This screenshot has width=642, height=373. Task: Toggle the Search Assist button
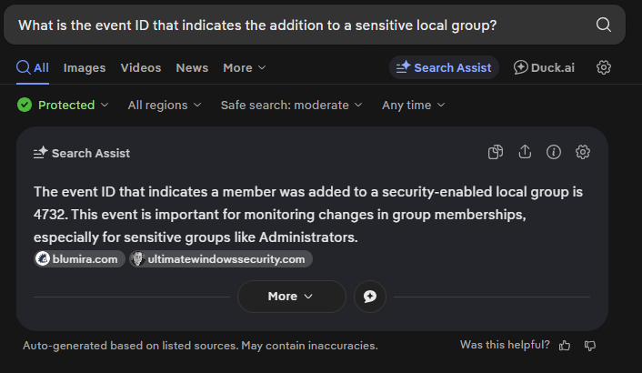point(444,67)
